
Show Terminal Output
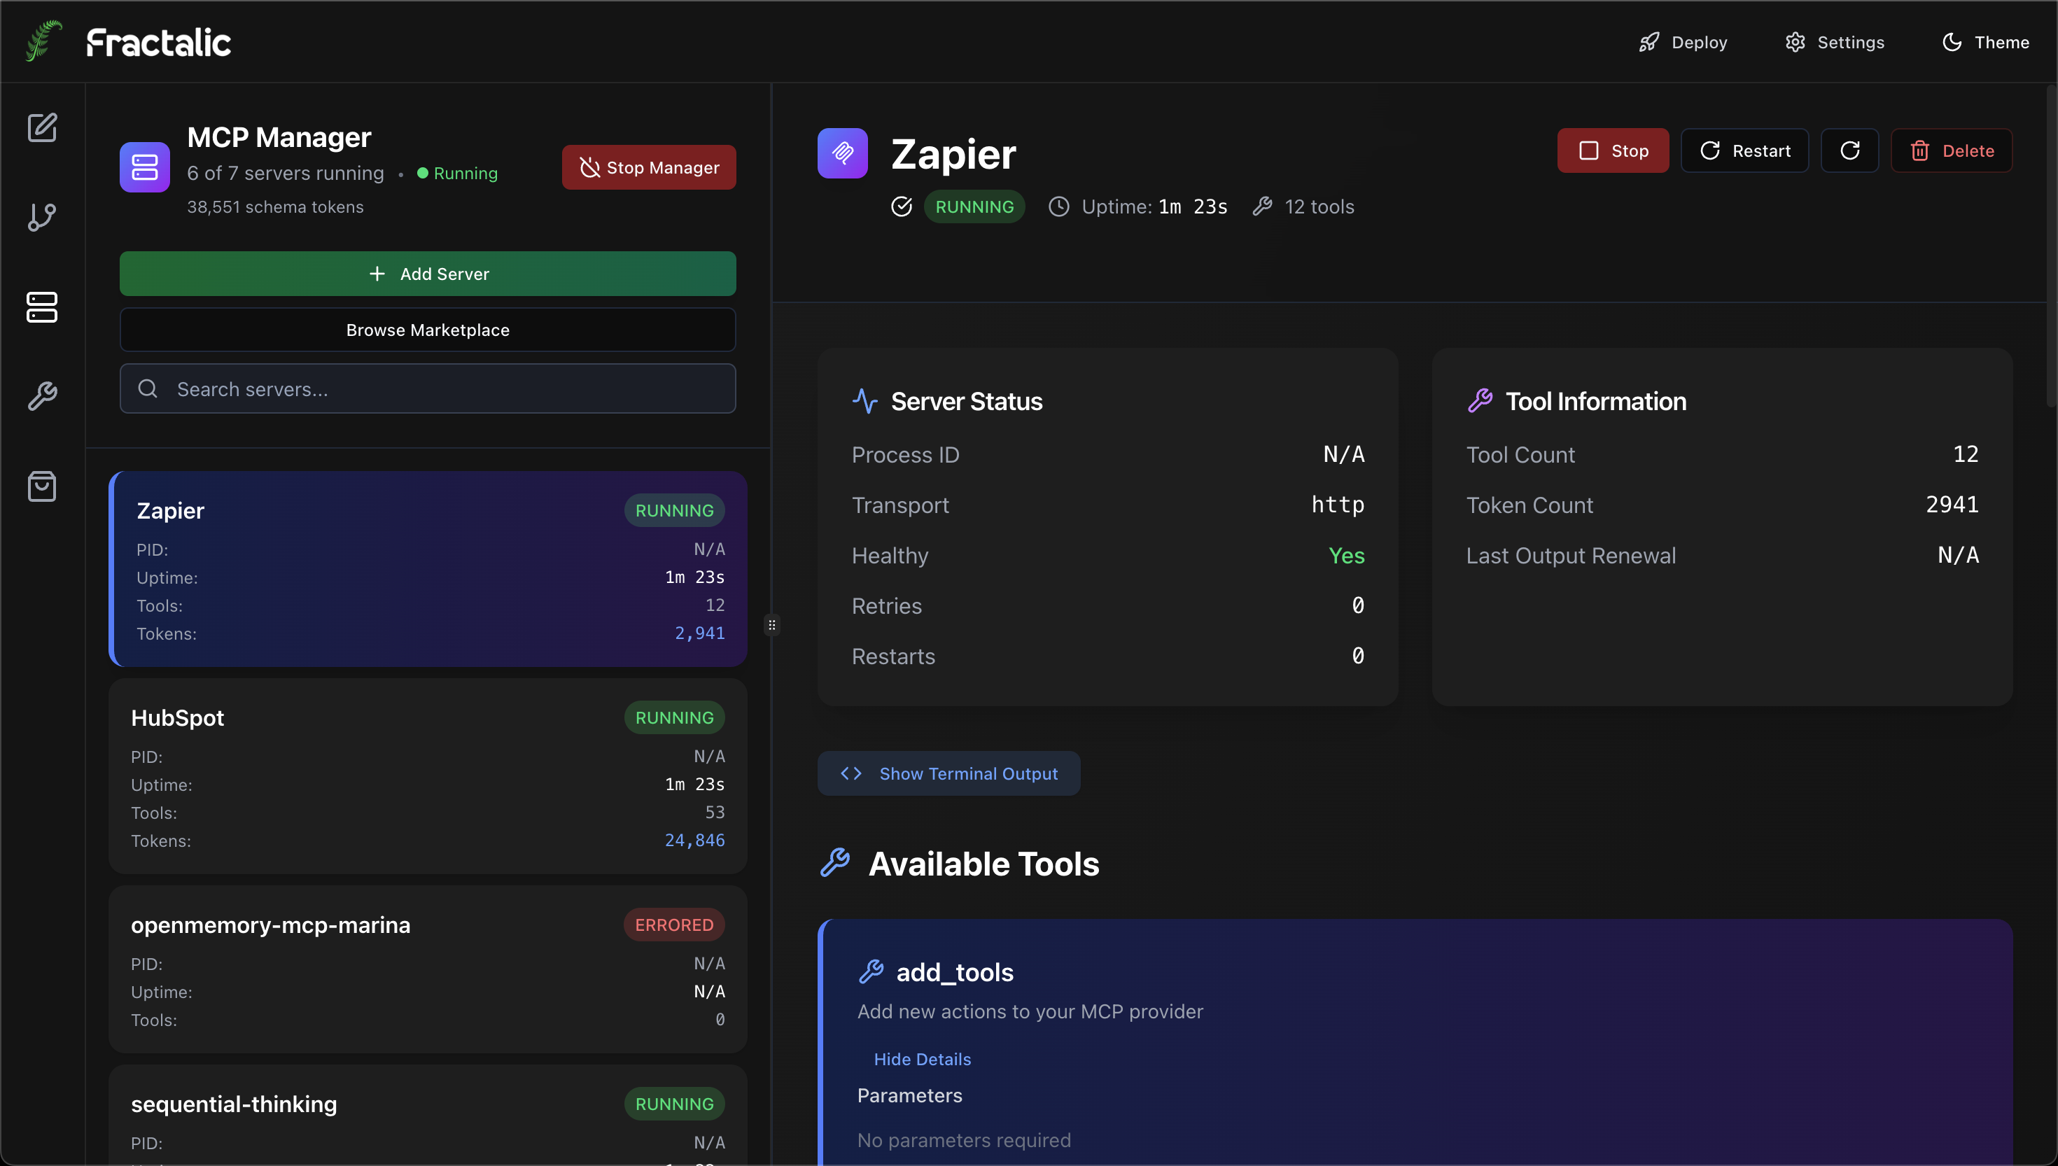click(949, 773)
